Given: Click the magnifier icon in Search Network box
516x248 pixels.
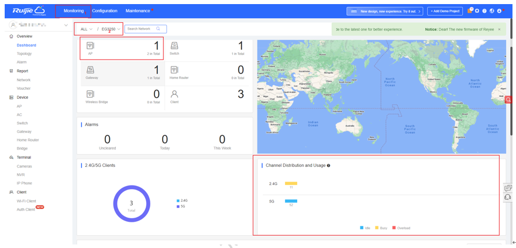Looking at the screenshot, I should 158,29.
